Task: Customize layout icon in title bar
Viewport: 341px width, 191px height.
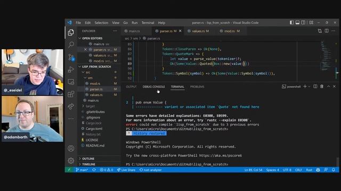Action: 311,22
